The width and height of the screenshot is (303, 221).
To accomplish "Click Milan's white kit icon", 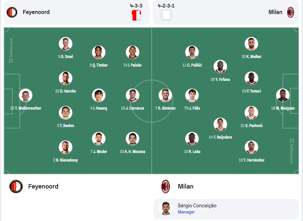I will (166, 15).
